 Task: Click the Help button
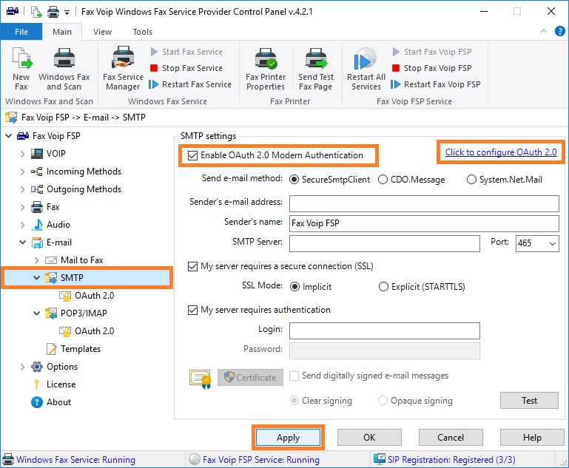coord(532,438)
